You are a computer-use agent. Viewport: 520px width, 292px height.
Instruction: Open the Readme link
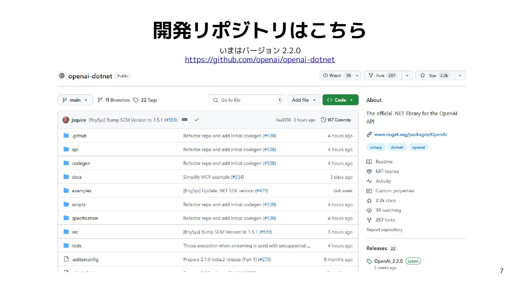384,162
